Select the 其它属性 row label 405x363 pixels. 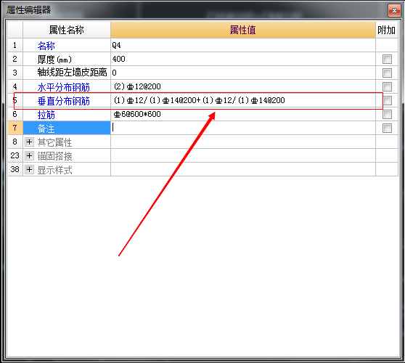coord(54,142)
